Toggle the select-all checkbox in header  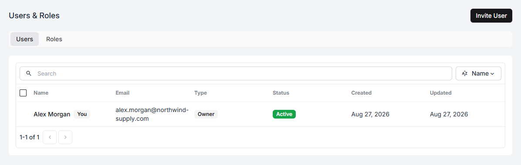click(23, 93)
